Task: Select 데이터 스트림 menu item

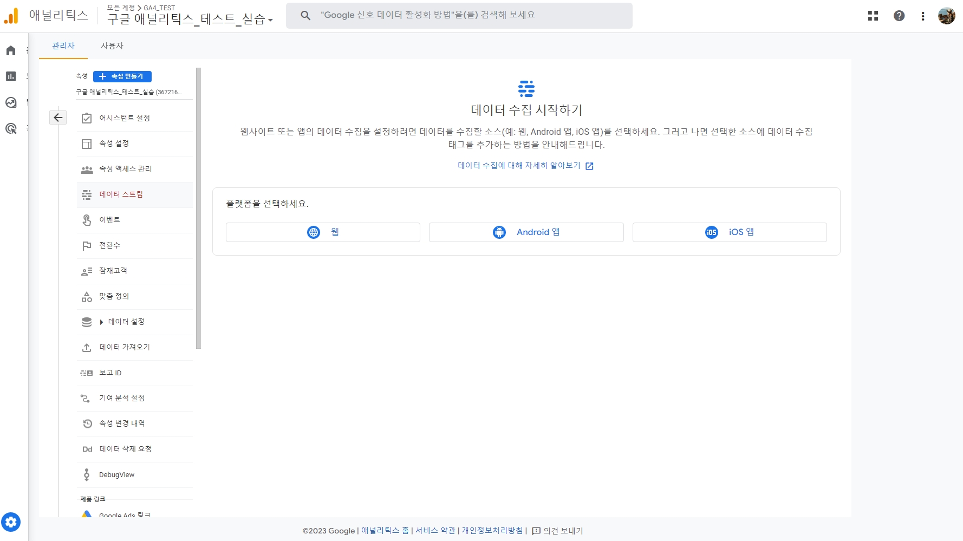Action: [135, 194]
